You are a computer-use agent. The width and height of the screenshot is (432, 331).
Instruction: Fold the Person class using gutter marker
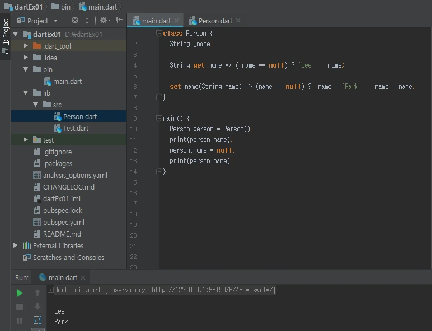pyautogui.click(x=159, y=34)
